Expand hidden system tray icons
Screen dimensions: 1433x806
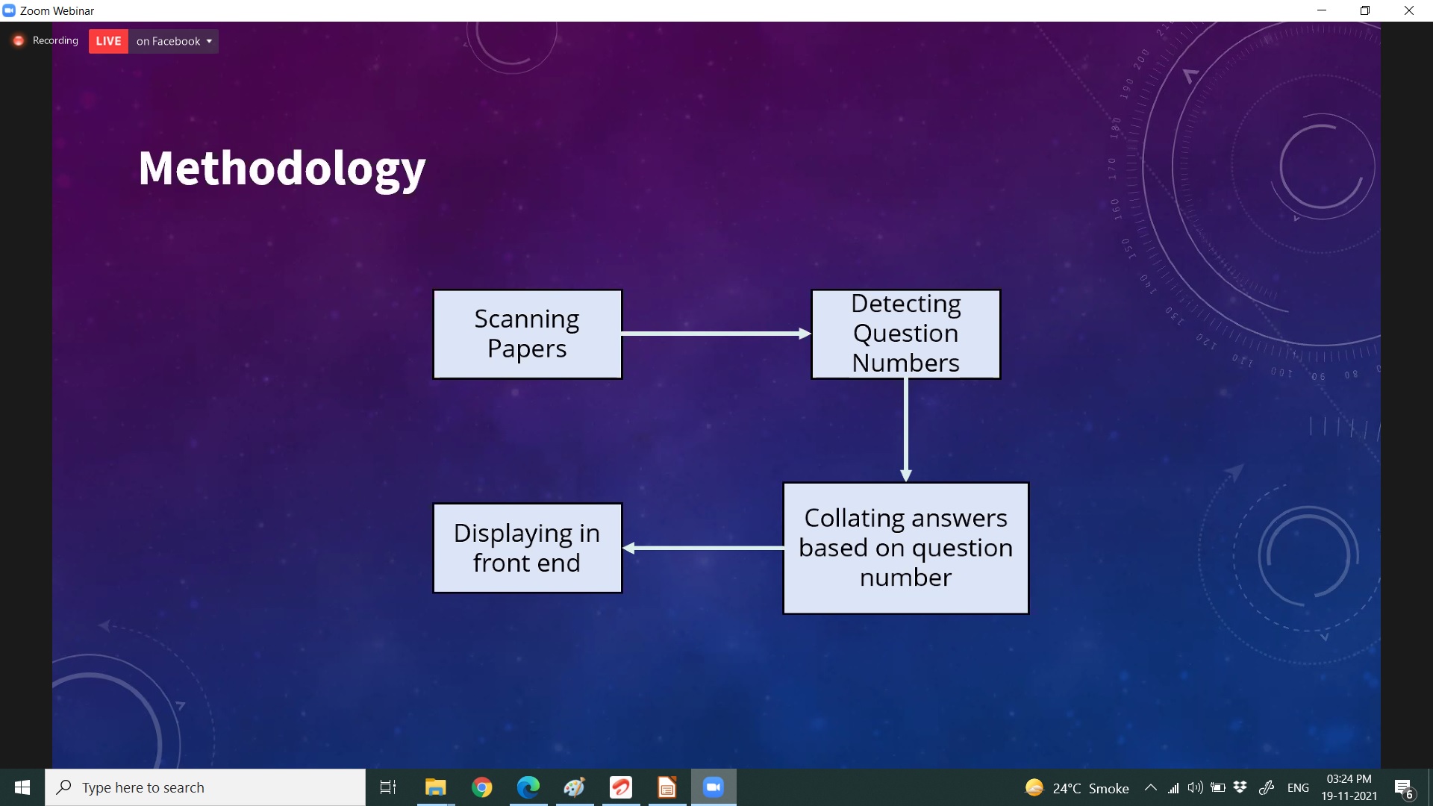pos(1151,787)
